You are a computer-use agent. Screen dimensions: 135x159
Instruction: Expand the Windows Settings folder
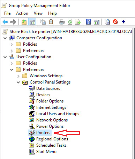pos(18,76)
